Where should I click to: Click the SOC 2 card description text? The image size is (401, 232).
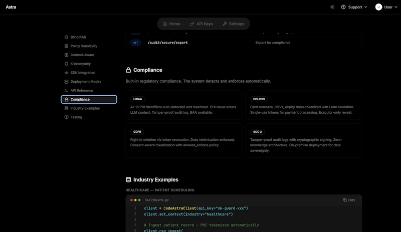pos(296,145)
